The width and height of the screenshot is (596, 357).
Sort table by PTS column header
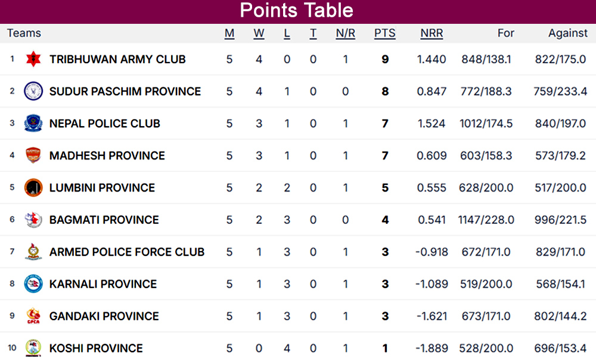384,33
